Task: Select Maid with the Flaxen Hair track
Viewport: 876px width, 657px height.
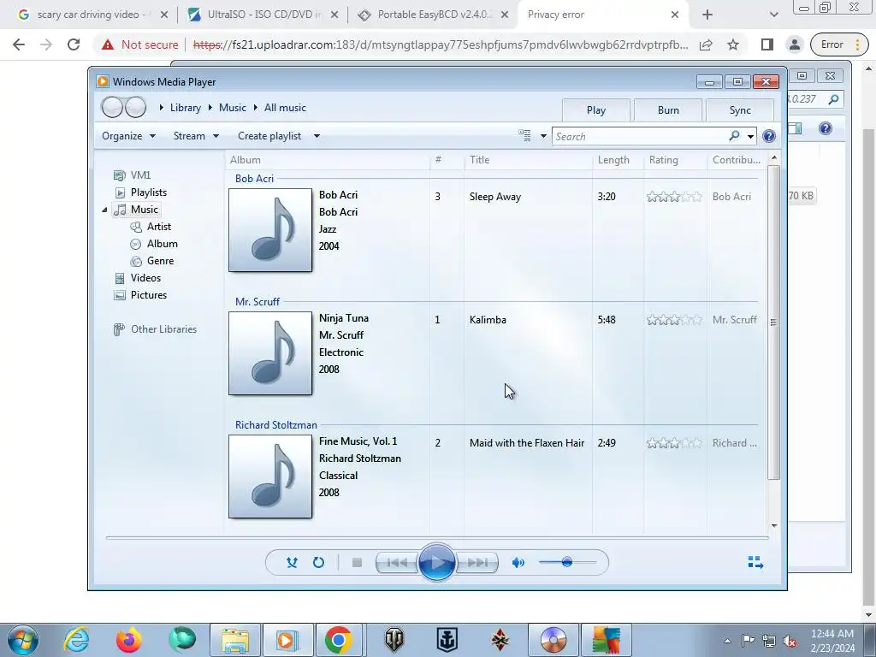Action: tap(527, 443)
